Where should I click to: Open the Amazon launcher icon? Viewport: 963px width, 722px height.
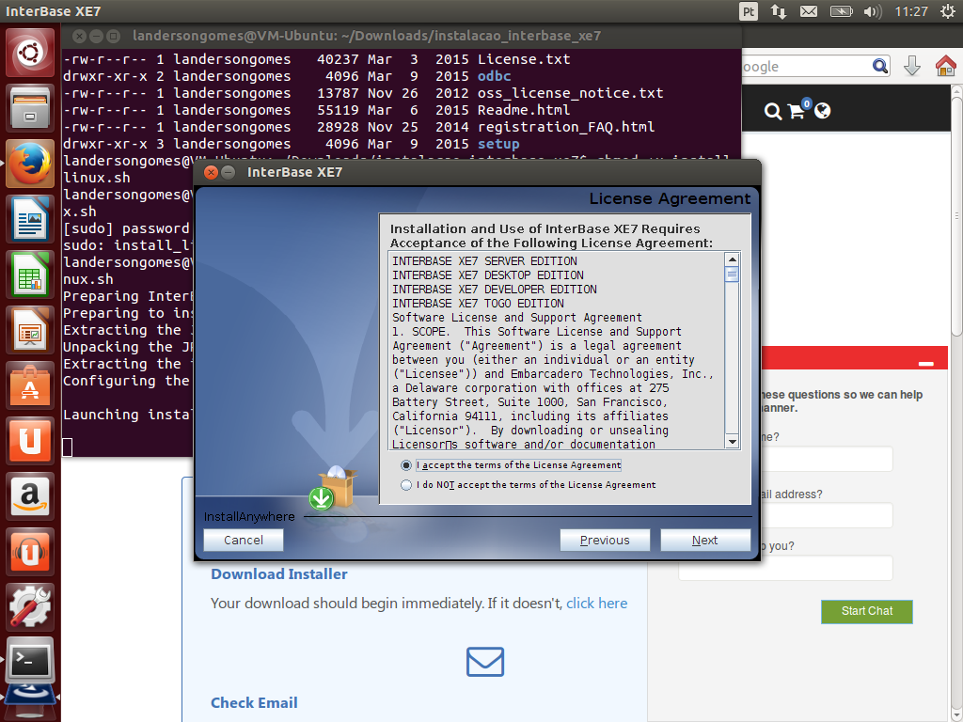[x=31, y=495]
